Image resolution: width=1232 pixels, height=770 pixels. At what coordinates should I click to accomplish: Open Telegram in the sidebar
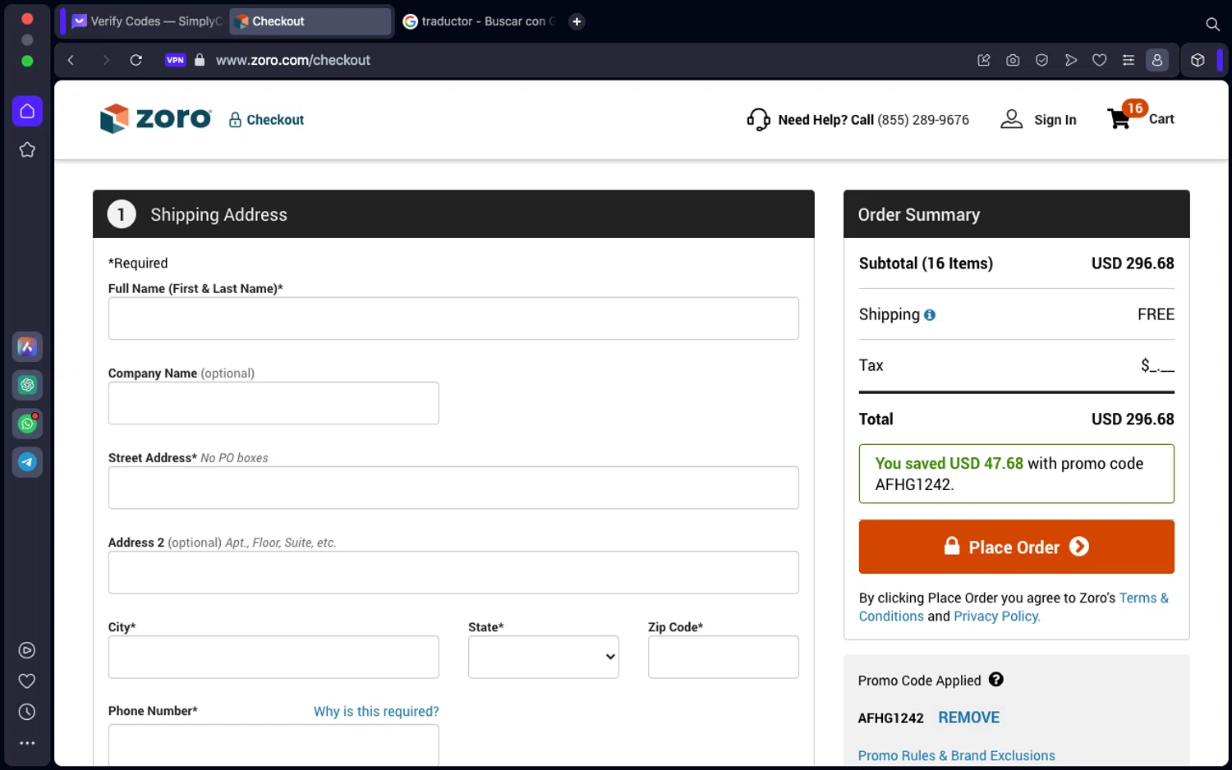pos(27,462)
